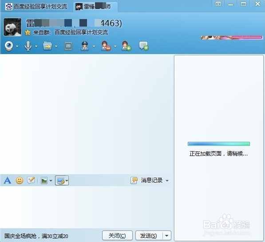Start a voice call with microphone icon
Image resolution: width=265 pixels, height=242 pixels.
[28, 46]
